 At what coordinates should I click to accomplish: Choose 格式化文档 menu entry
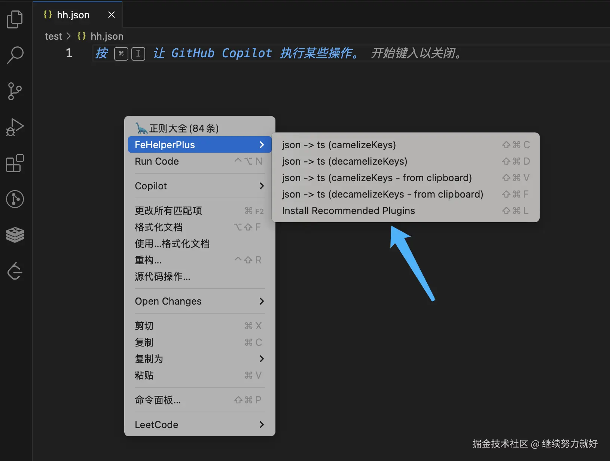(199, 227)
